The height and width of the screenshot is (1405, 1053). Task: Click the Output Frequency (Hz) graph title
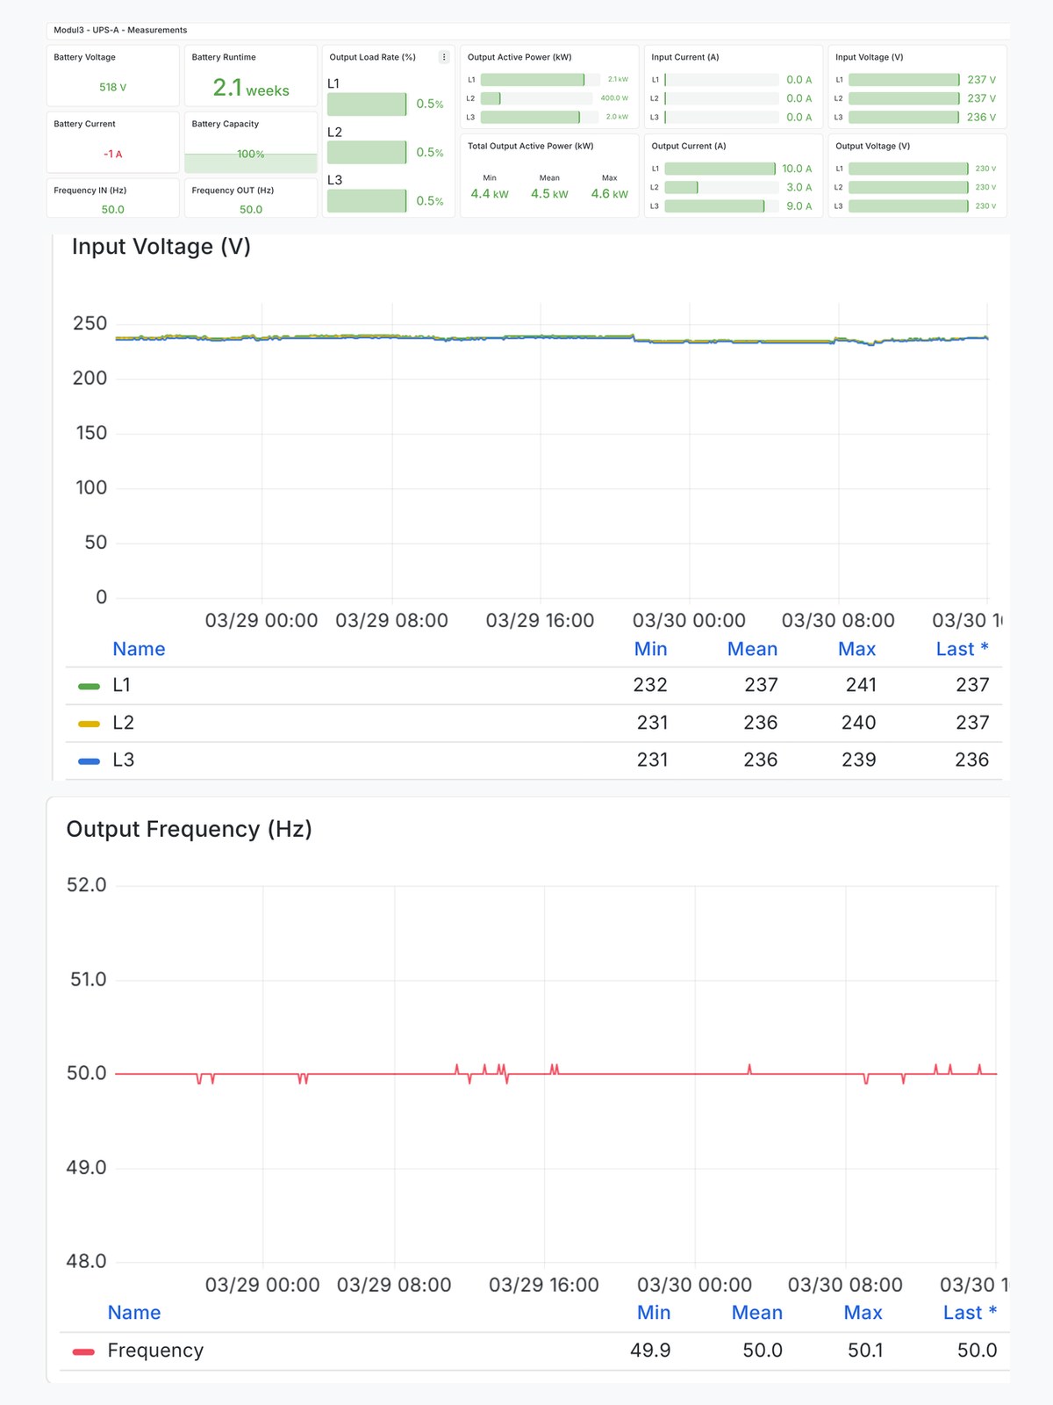pyautogui.click(x=190, y=829)
